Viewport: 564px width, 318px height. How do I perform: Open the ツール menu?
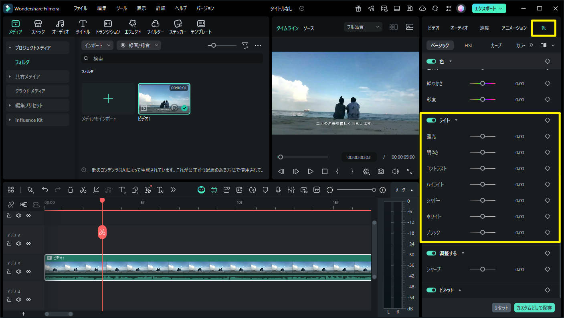121,8
